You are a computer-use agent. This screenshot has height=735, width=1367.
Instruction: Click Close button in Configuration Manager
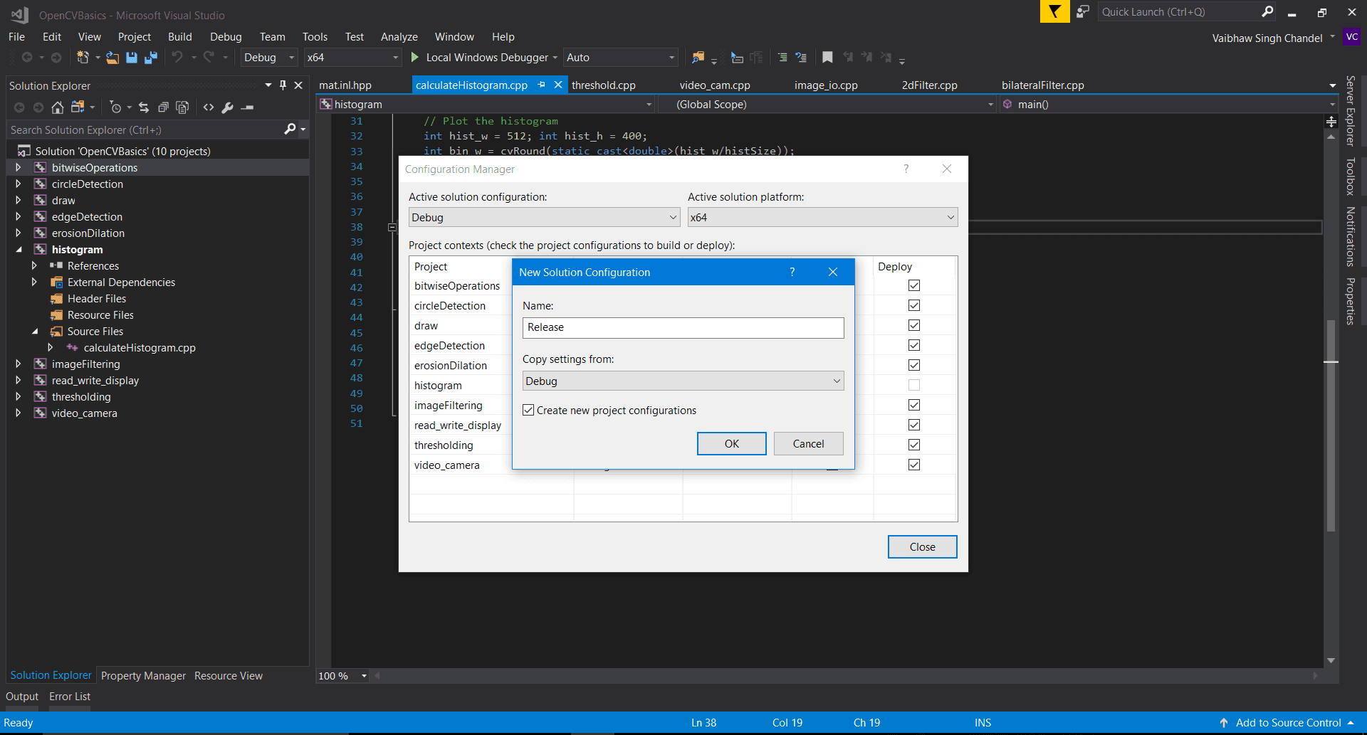click(x=922, y=546)
